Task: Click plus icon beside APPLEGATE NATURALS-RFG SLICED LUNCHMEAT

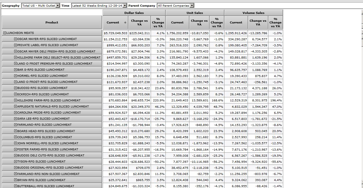Action: click(x=15, y=107)
